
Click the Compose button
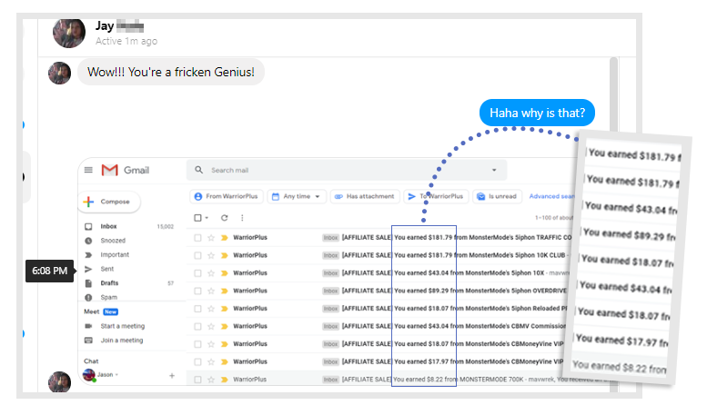[109, 202]
